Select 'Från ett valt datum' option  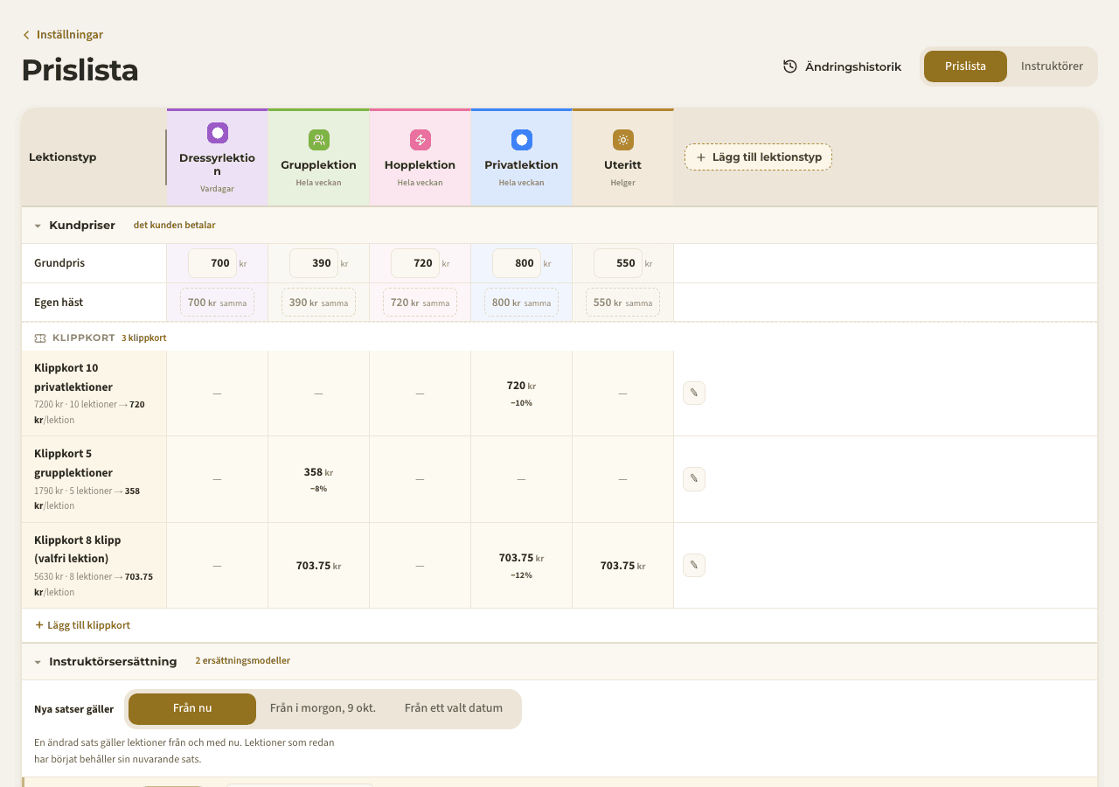[x=454, y=709]
